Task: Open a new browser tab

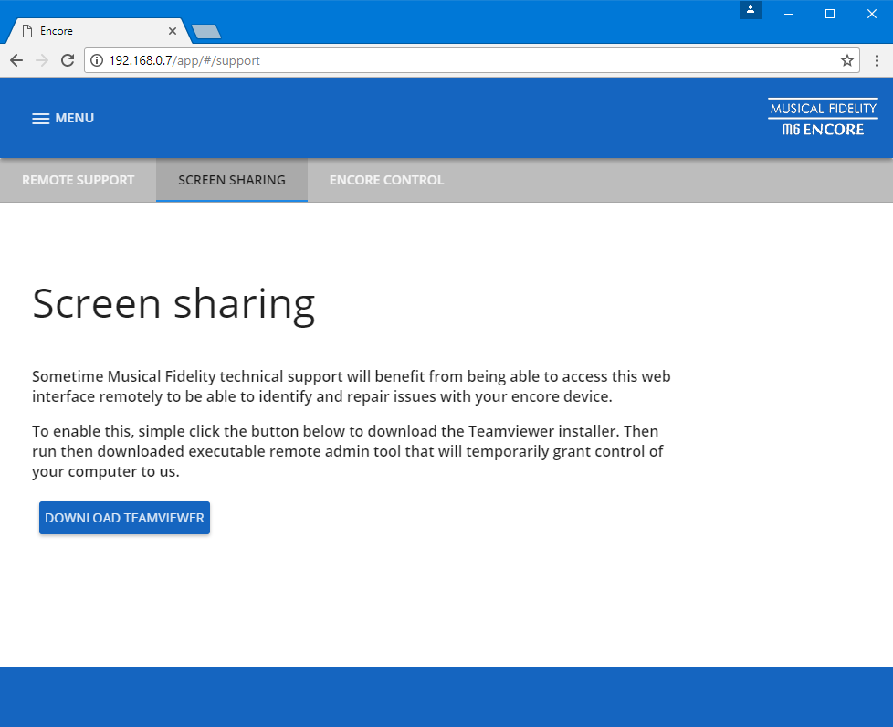Action: [206, 32]
